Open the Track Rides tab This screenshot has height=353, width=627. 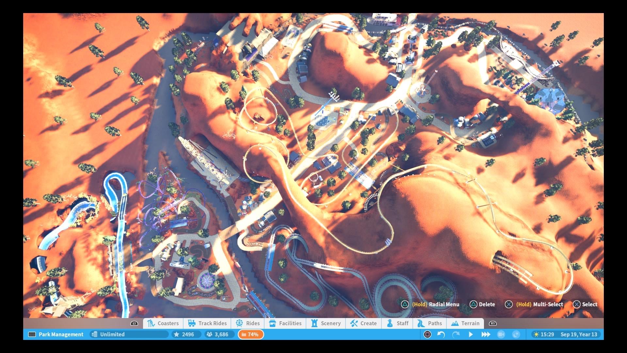(207, 323)
